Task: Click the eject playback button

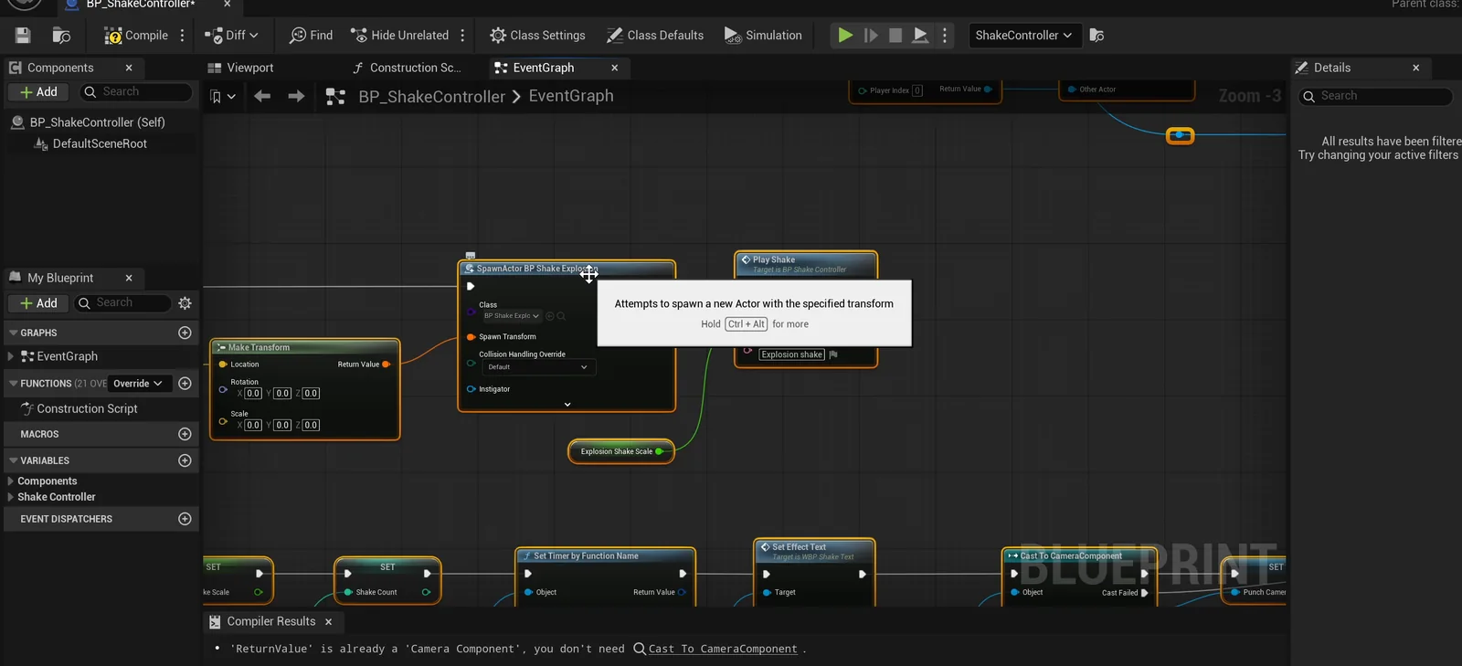Action: pos(921,35)
